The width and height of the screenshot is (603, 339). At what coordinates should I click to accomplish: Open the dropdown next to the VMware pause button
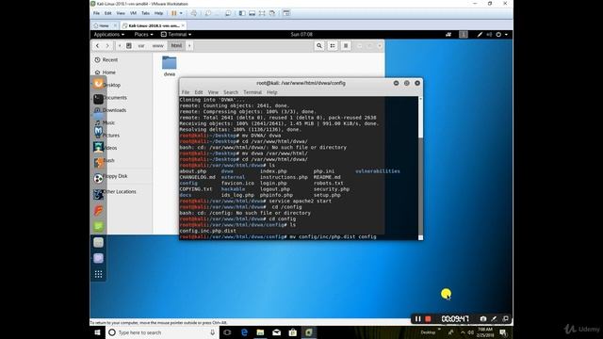[181, 13]
